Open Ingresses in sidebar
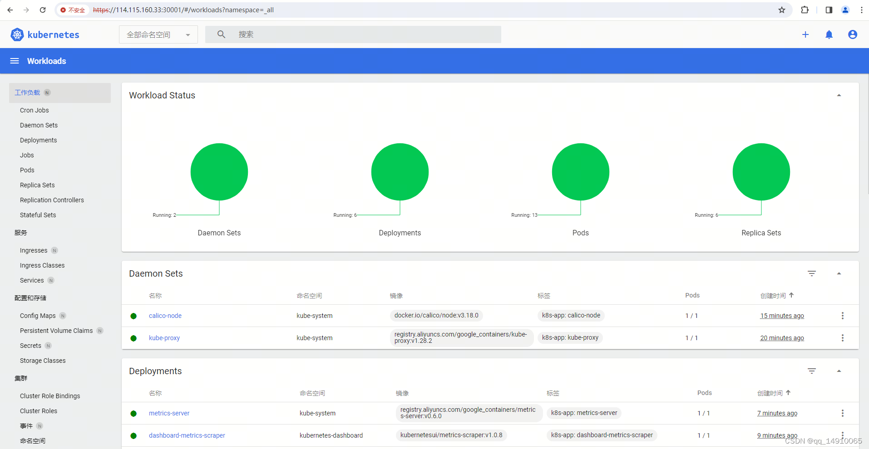The width and height of the screenshot is (869, 449). [x=34, y=250]
